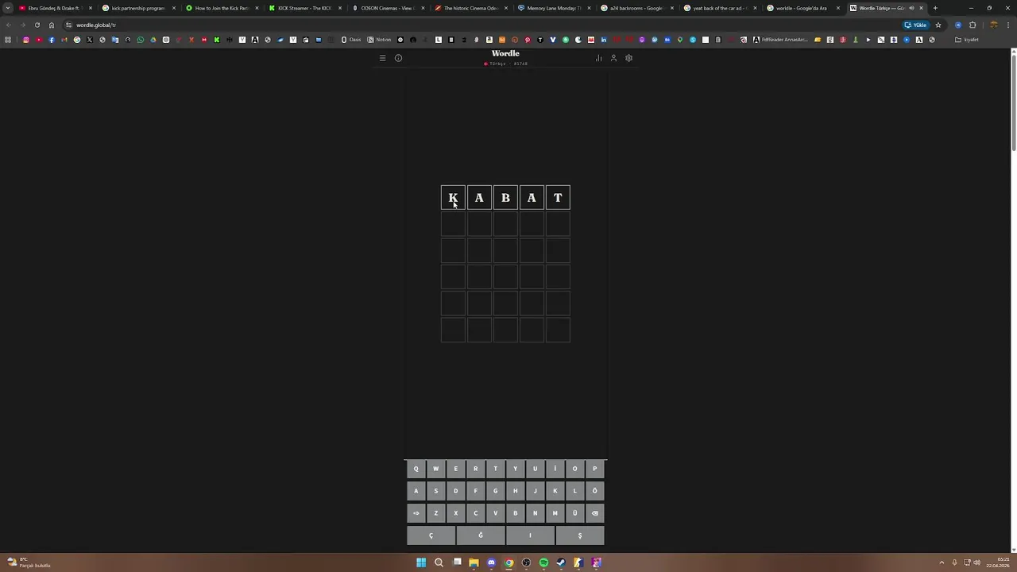Viewport: 1017px width, 572px height.
Task: Switch to the wordle Google'da Ara tab
Action: pos(802,8)
